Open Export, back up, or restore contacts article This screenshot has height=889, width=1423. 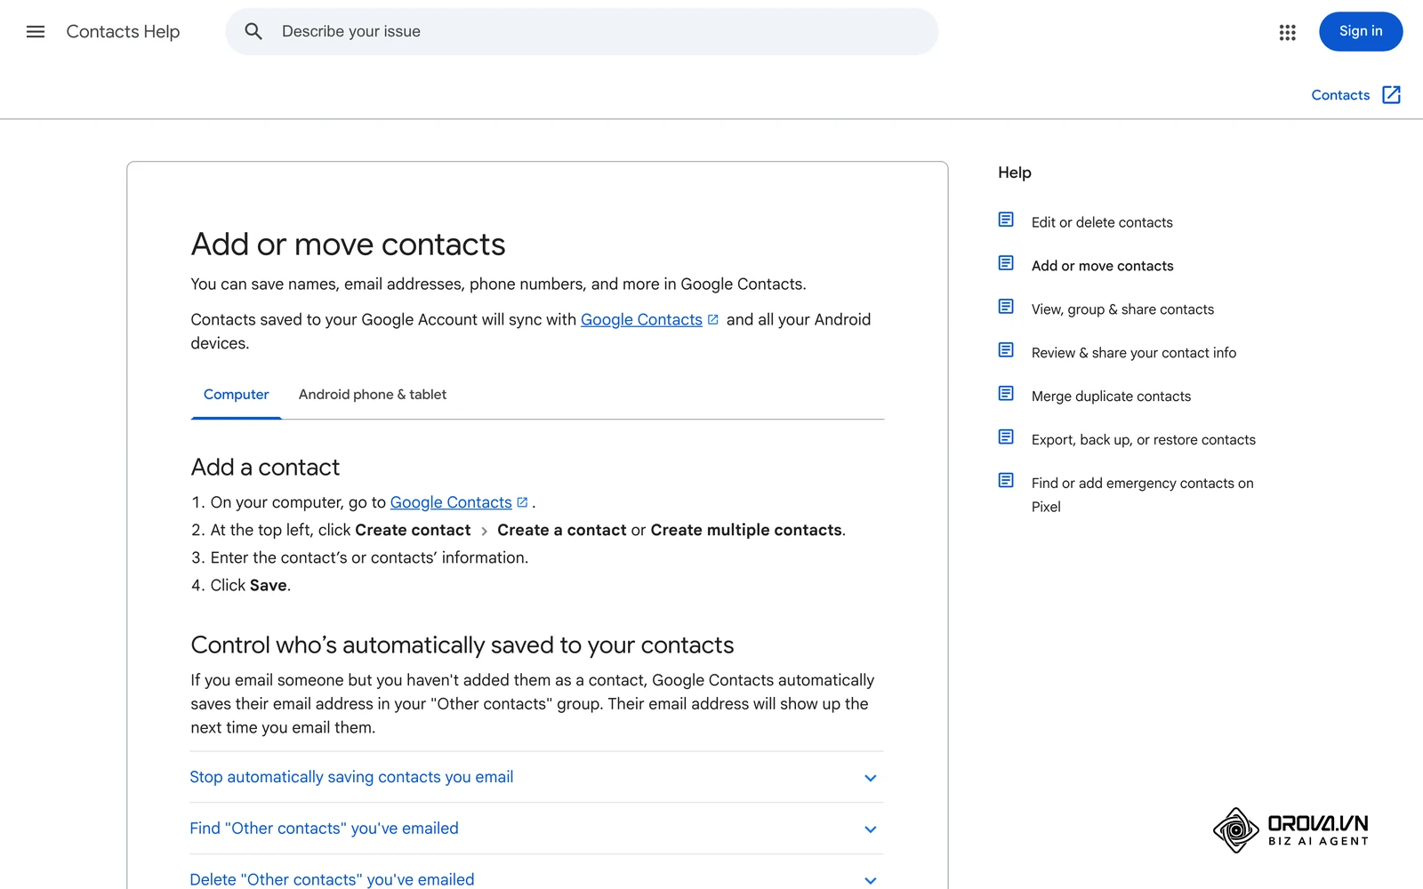click(x=1144, y=440)
